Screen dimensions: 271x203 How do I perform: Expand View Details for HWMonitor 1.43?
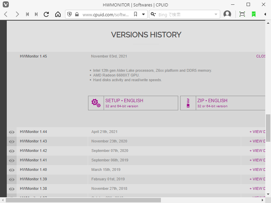tap(257, 141)
